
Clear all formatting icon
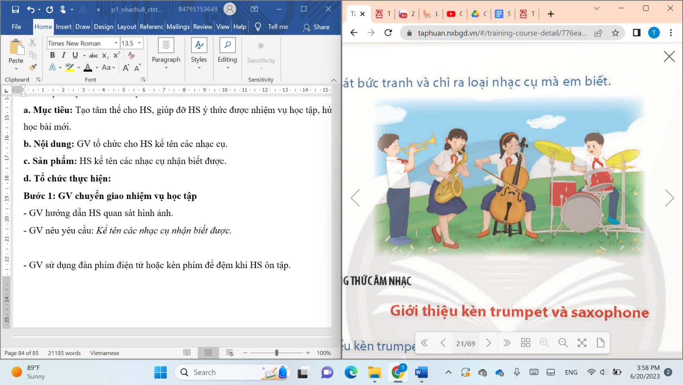131,55
